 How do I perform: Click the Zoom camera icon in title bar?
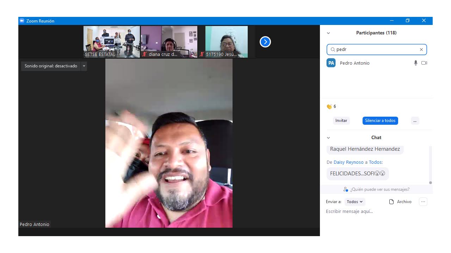click(22, 21)
